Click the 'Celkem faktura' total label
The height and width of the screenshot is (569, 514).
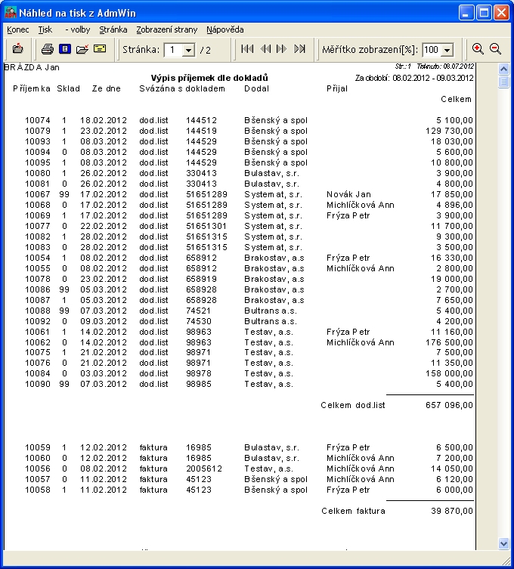tap(353, 511)
